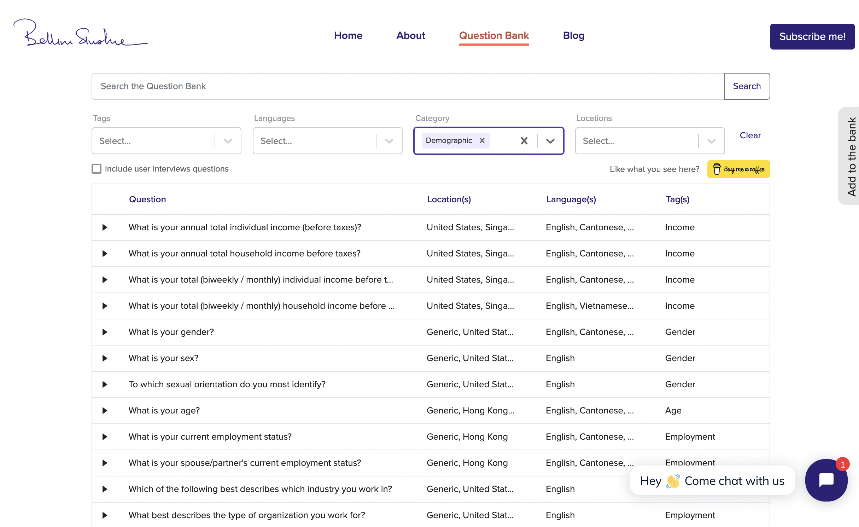Click the Buy me a coffee badge
Viewport: 859px width, 527px height.
pos(738,169)
